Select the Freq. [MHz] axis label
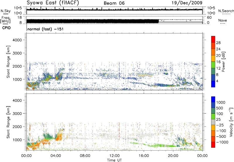This screenshot has height=162, width=234. point(5,20)
